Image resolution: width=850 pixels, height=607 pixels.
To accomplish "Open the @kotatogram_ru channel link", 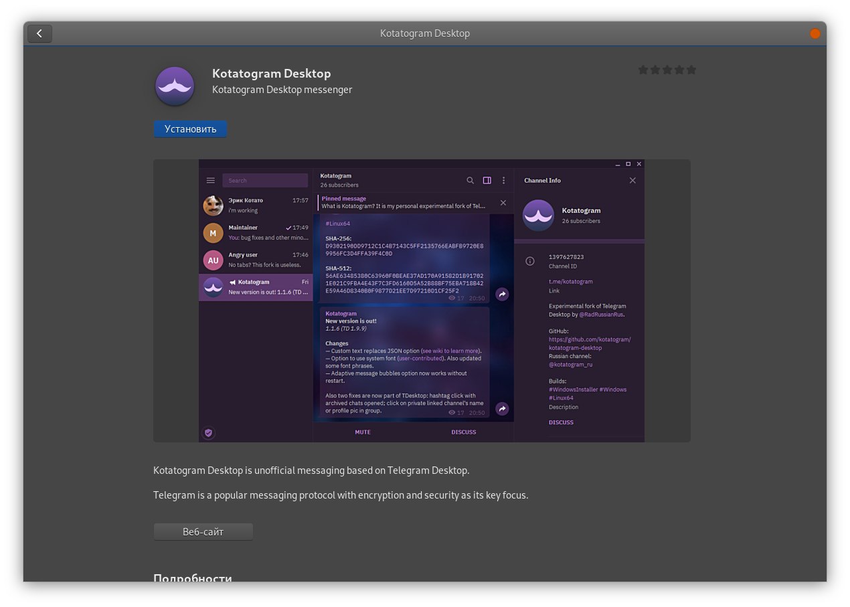I will click(x=571, y=365).
